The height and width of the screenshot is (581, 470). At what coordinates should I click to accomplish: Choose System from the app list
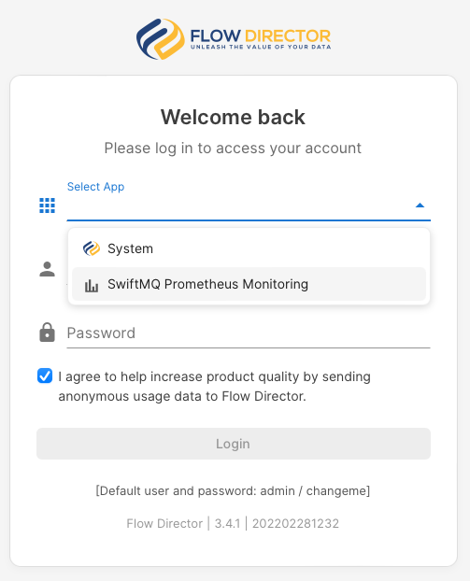coord(249,248)
